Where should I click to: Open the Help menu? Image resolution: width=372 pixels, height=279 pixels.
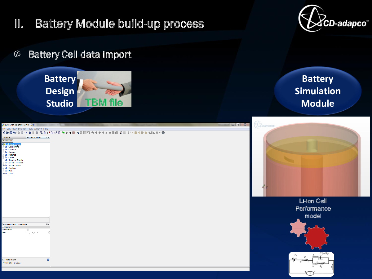click(46, 129)
